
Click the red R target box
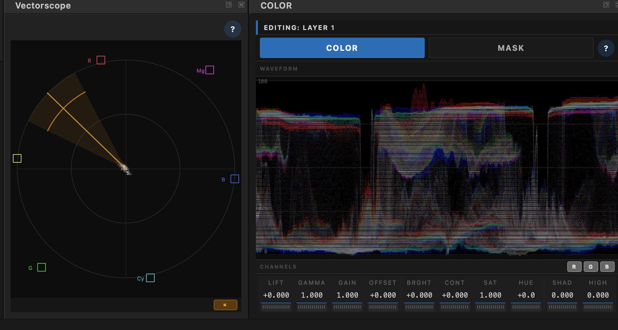click(x=101, y=60)
